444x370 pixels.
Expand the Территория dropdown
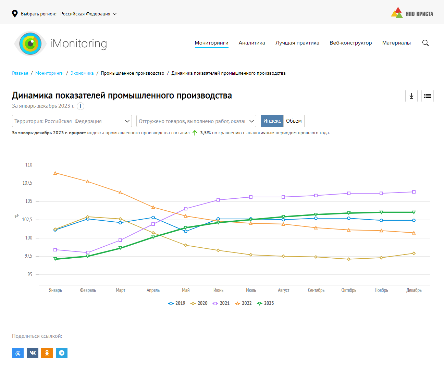[72, 121]
